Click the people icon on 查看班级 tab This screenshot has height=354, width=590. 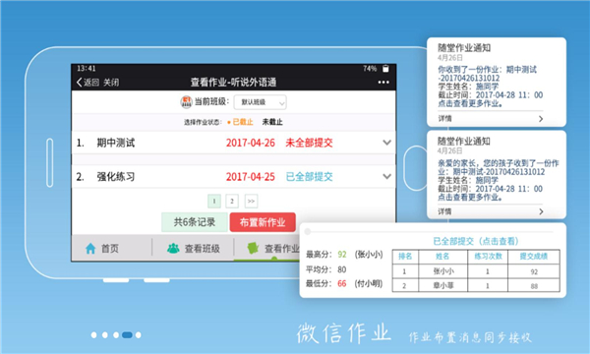point(173,248)
